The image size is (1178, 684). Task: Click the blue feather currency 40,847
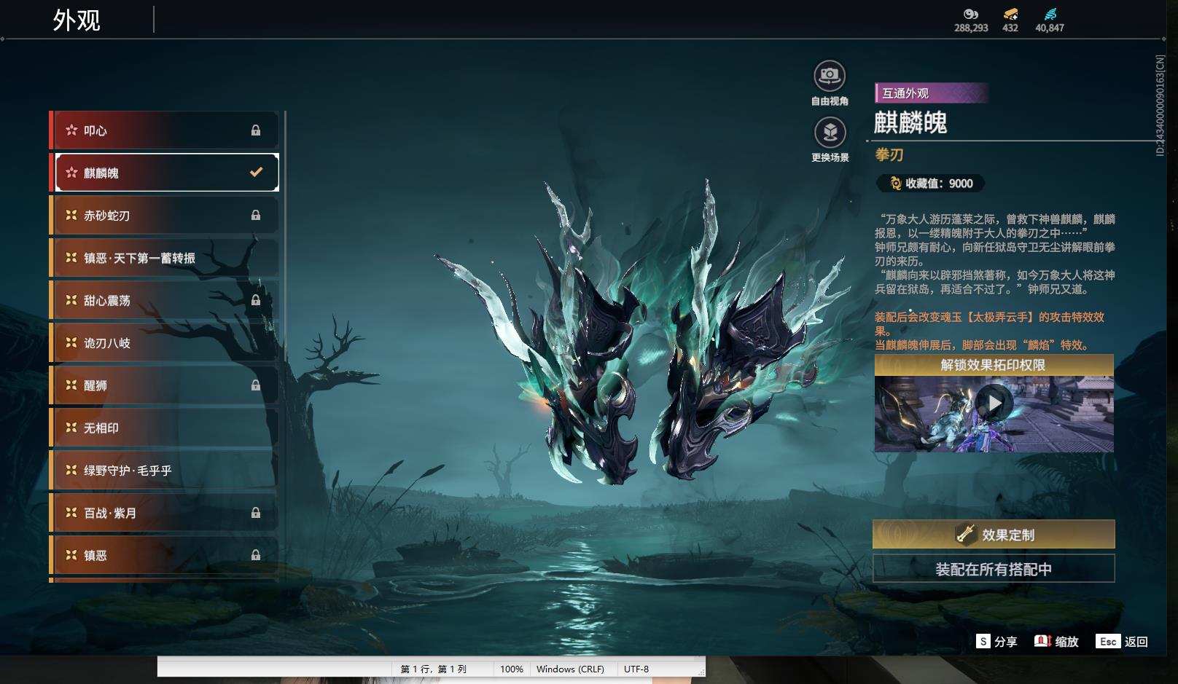1050,20
